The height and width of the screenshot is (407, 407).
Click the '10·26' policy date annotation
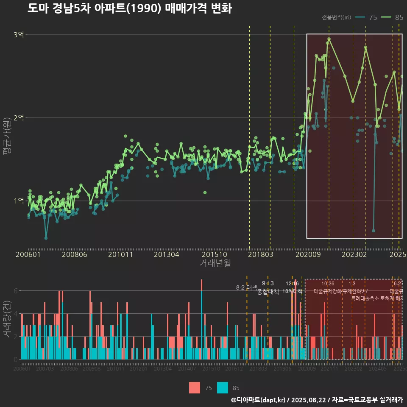328,284
